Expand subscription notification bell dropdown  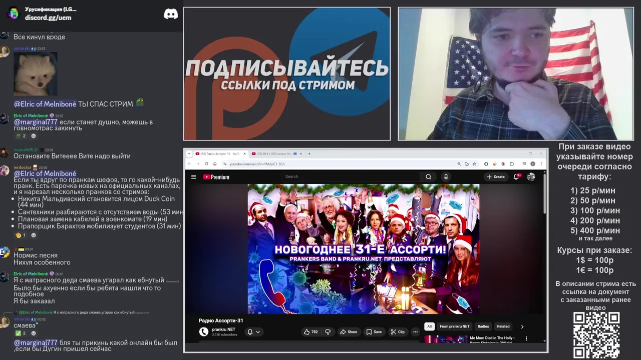254,331
